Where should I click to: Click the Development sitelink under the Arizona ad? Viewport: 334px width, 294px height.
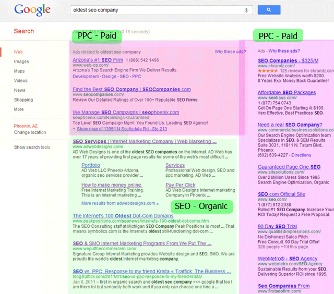pos(86,77)
